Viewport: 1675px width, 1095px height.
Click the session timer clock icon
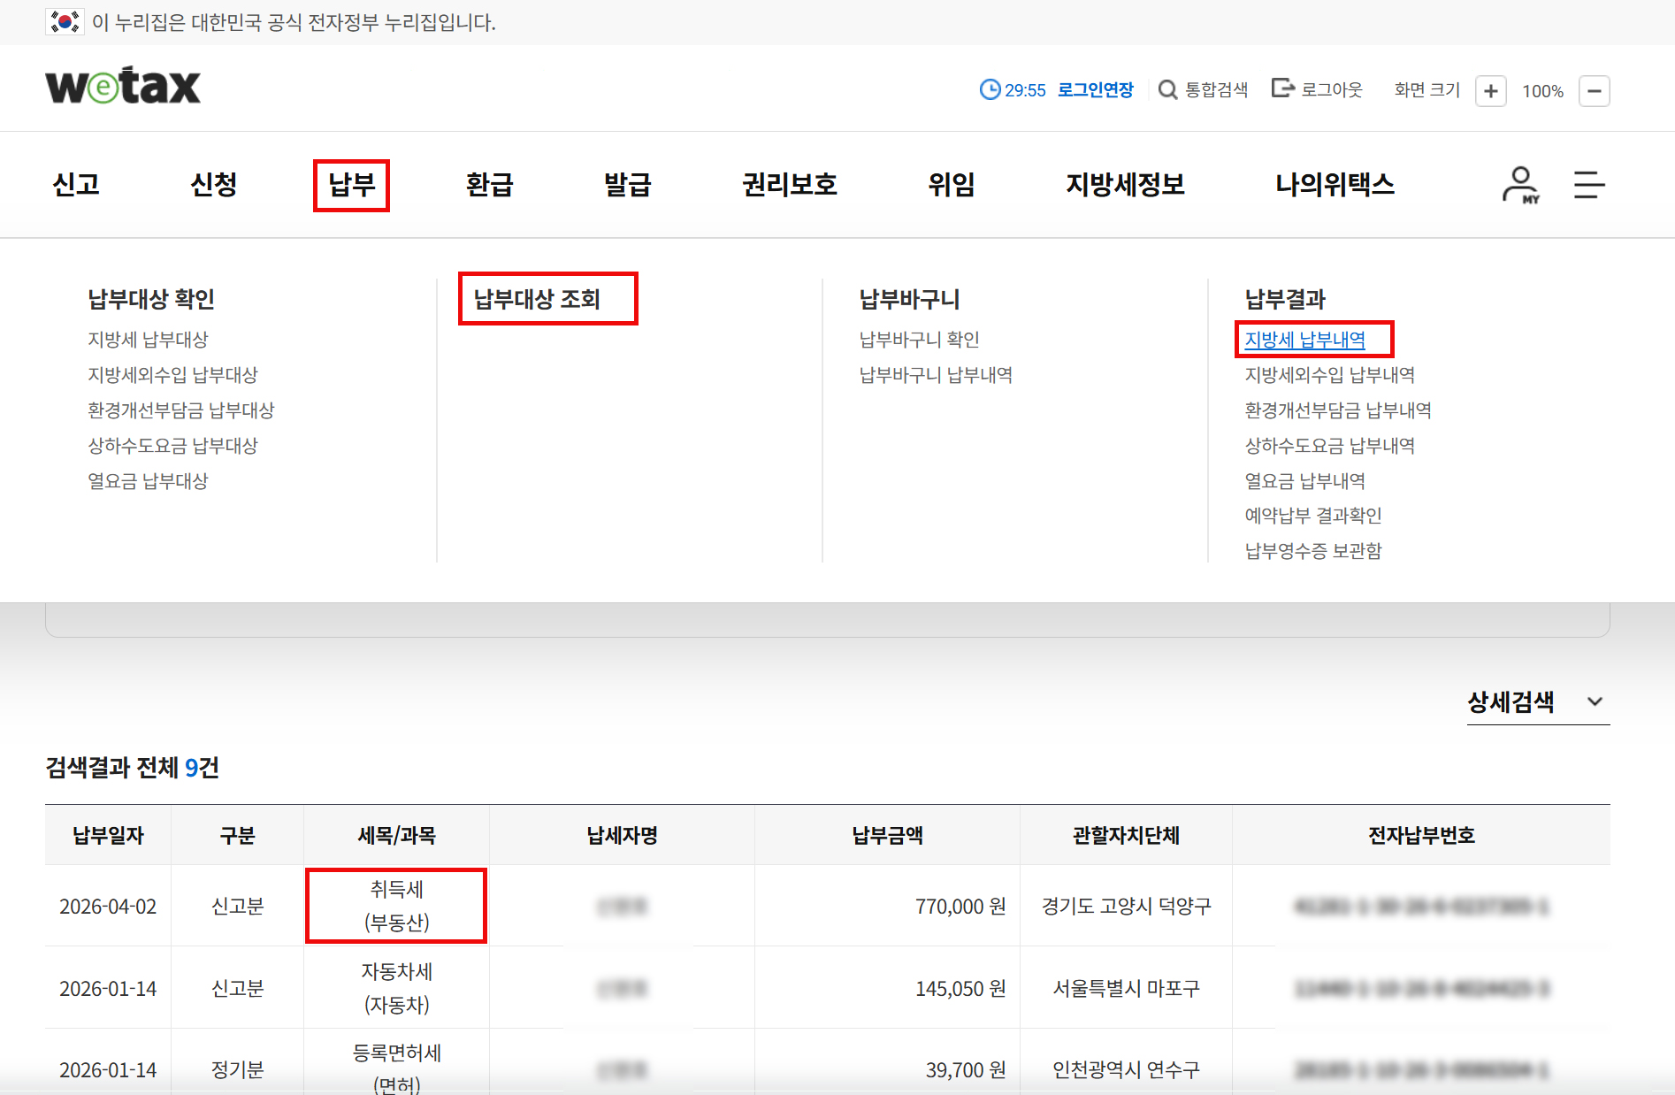pyautogui.click(x=990, y=90)
